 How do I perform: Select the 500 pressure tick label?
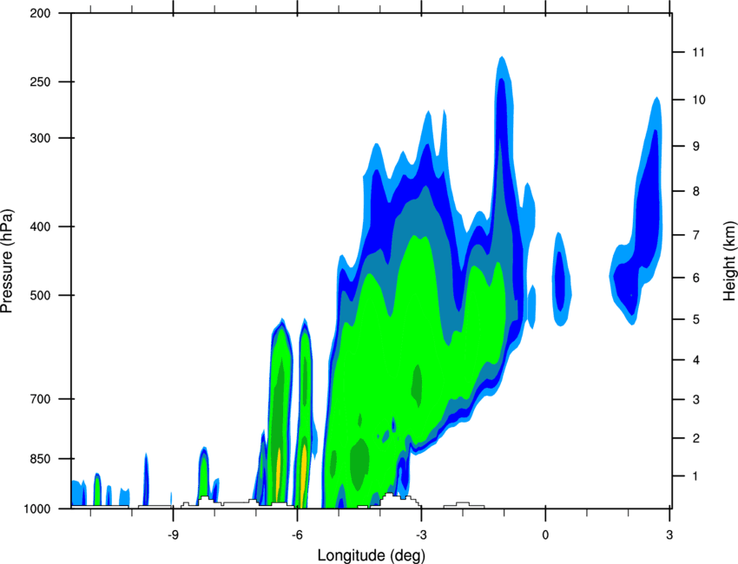pos(40,295)
